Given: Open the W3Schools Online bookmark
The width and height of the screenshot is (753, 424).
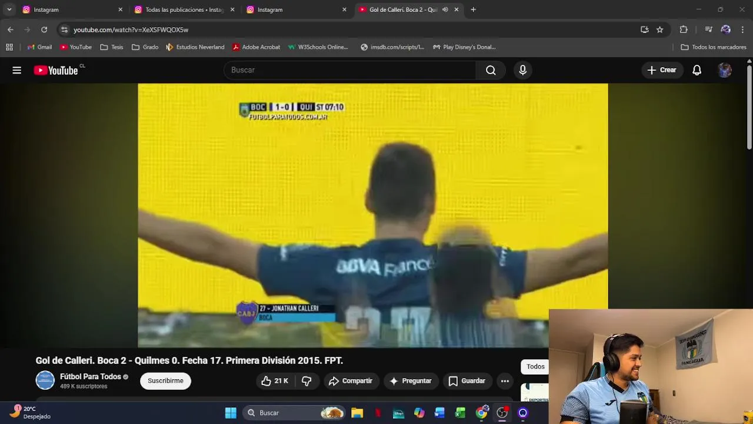Looking at the screenshot, I should tap(318, 47).
